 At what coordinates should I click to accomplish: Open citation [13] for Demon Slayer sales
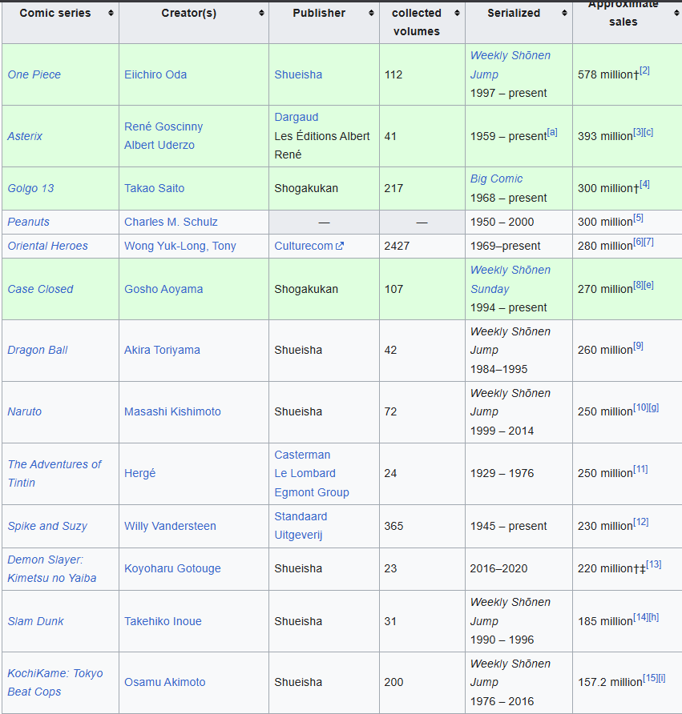click(654, 564)
